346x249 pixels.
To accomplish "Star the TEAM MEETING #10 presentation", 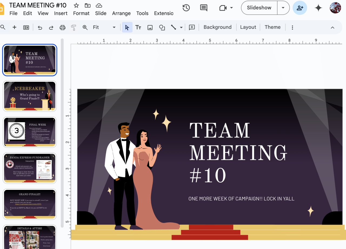I will (76, 5).
